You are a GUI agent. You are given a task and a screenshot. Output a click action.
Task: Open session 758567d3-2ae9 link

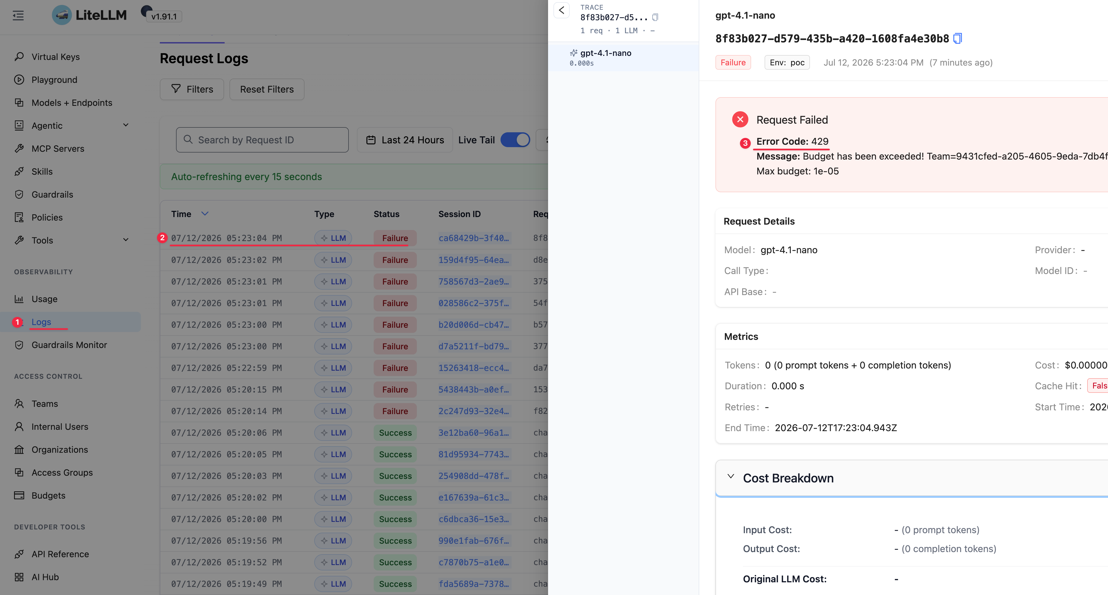474,281
